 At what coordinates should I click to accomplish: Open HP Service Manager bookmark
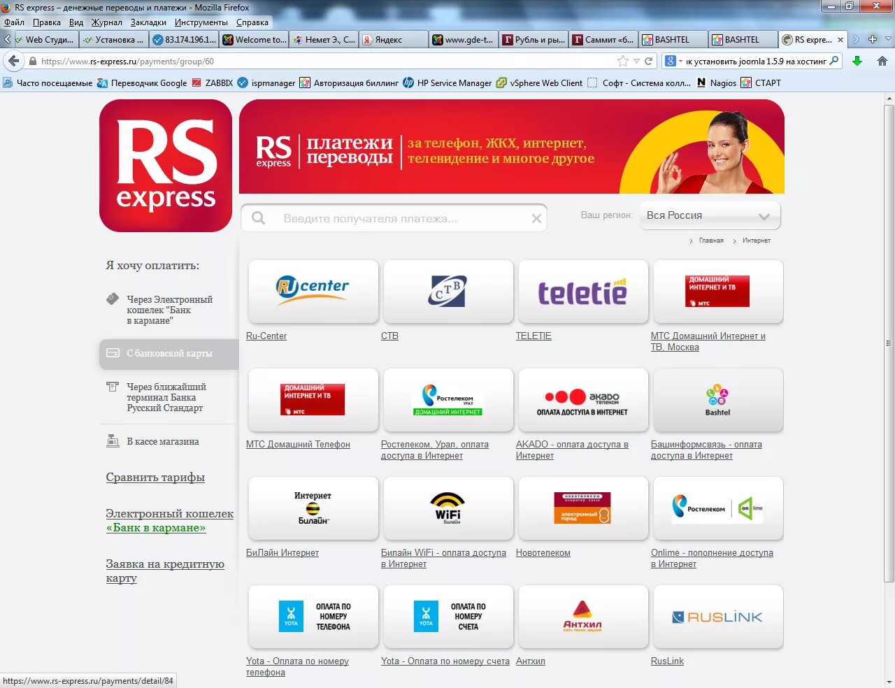tap(447, 83)
